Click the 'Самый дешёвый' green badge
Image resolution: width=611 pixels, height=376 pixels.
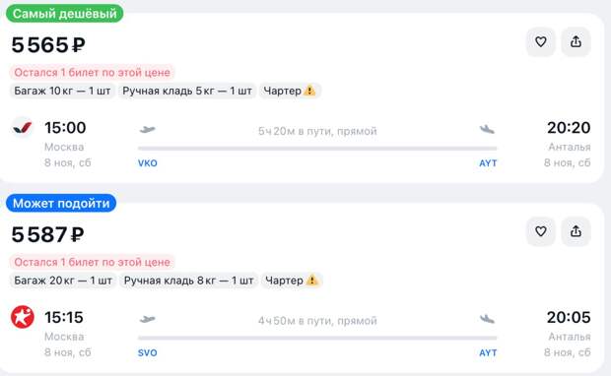pos(64,14)
